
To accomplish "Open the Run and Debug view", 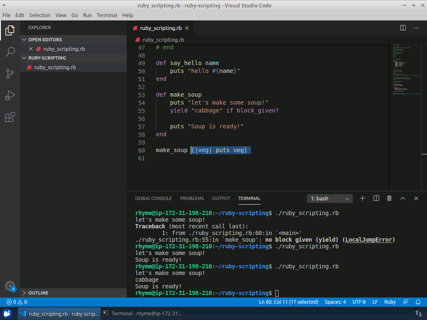I will (10, 95).
